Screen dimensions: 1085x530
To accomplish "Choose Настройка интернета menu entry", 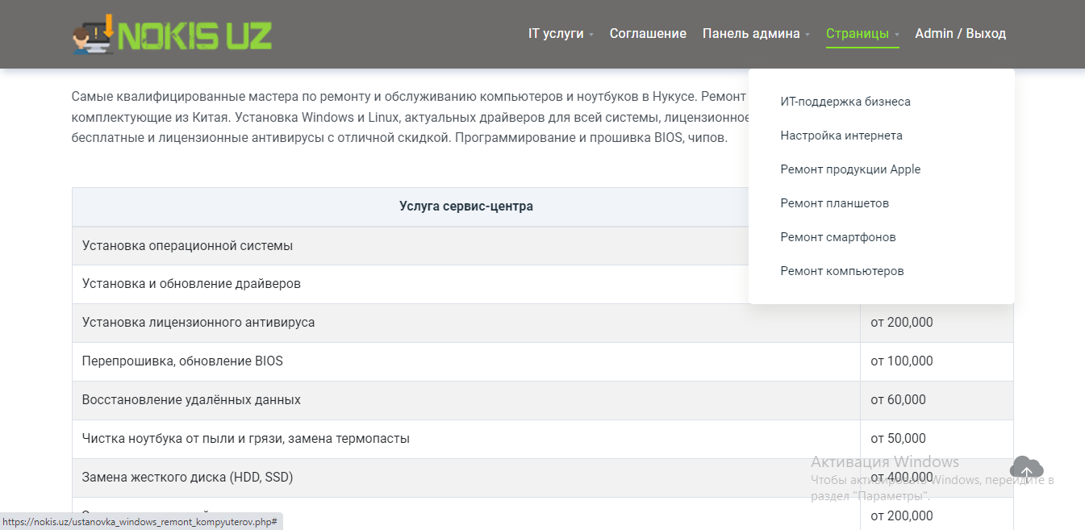I will (841, 136).
